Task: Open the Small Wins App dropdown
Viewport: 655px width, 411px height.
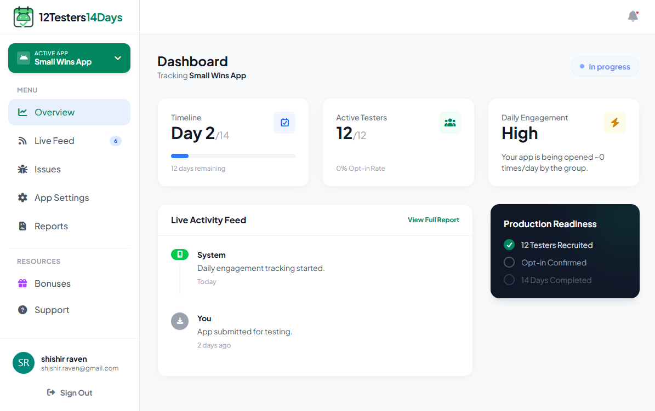Action: pos(69,57)
